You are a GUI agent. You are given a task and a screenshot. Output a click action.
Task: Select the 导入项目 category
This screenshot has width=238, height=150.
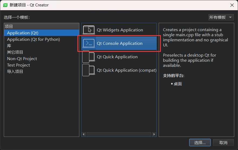click(x=15, y=72)
